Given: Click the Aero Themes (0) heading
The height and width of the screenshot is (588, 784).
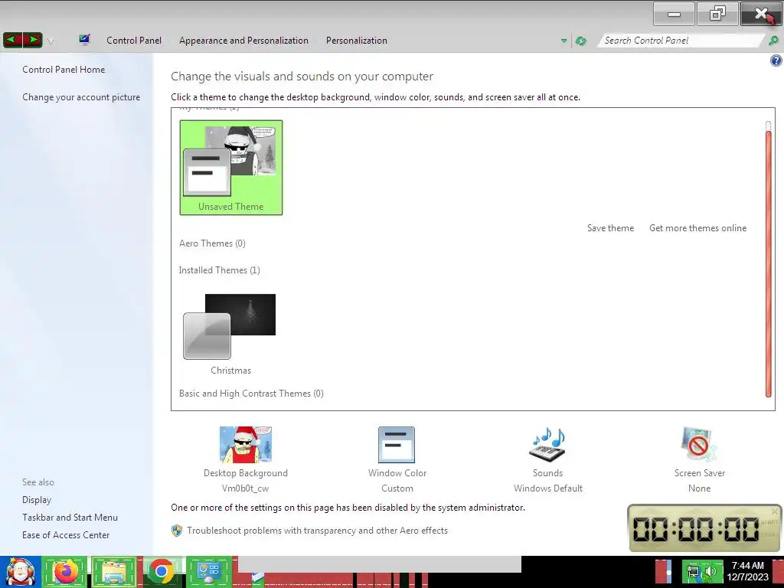Looking at the screenshot, I should coord(213,243).
